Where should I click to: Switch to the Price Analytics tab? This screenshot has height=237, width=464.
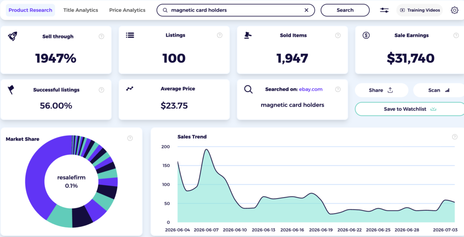(127, 10)
